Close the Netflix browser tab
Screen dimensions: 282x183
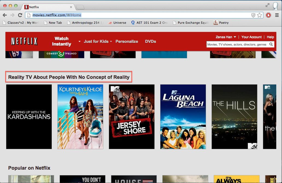tap(71, 7)
